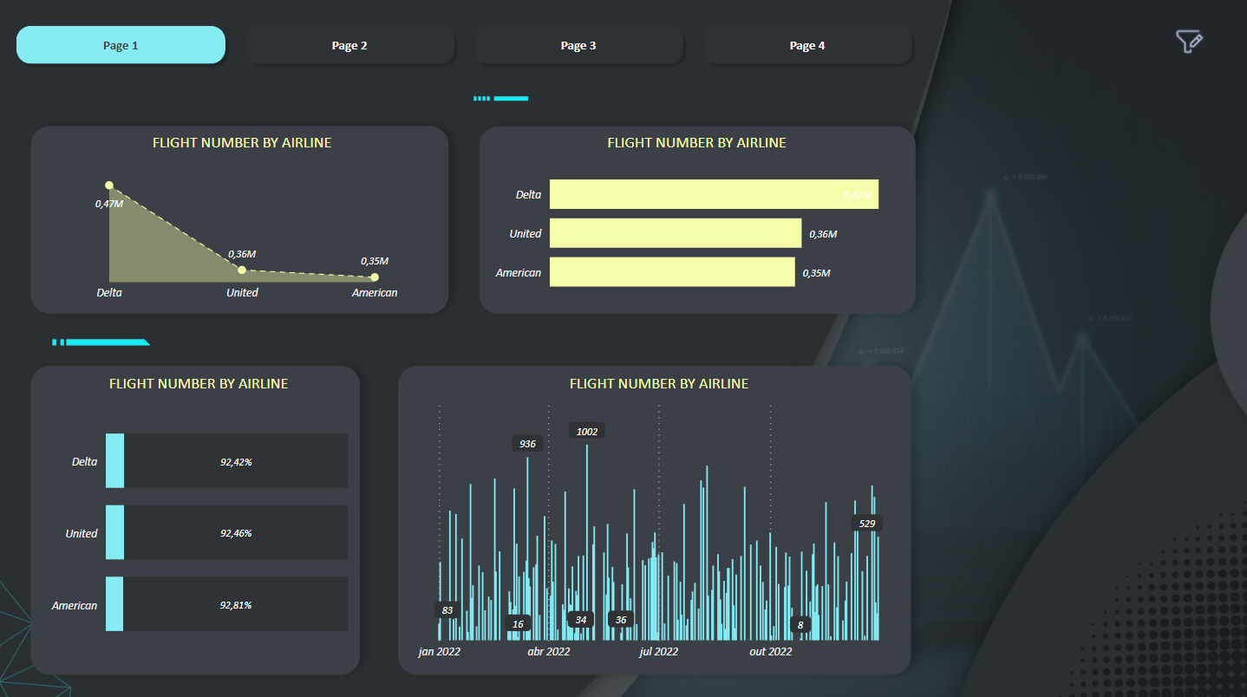Open the Page 2 tab
Viewport: 1247px width, 697px height.
coord(349,45)
